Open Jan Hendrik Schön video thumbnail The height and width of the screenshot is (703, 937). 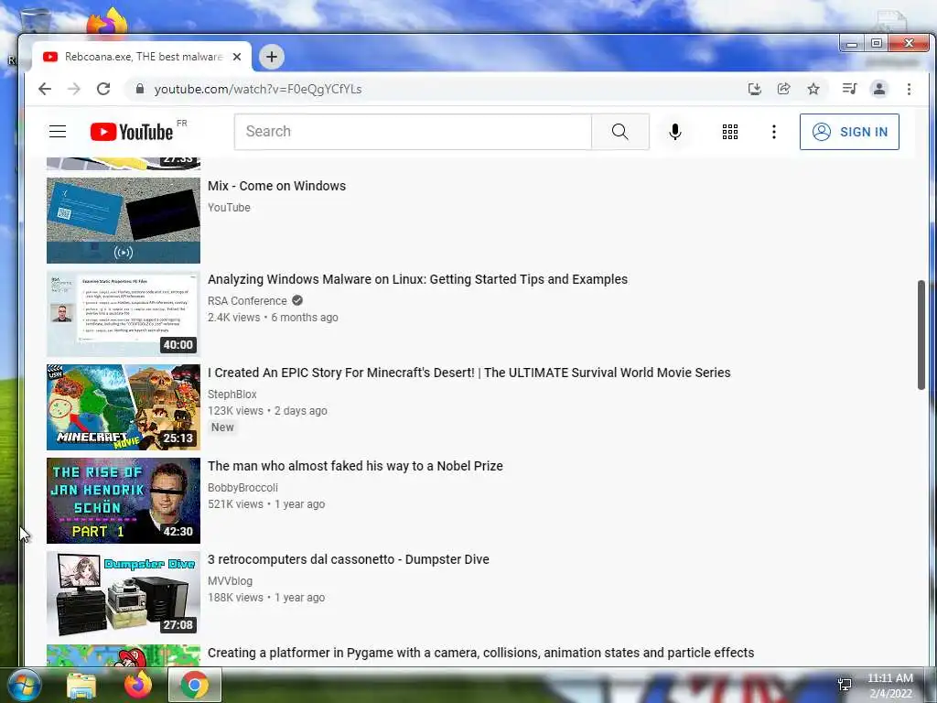pyautogui.click(x=124, y=501)
